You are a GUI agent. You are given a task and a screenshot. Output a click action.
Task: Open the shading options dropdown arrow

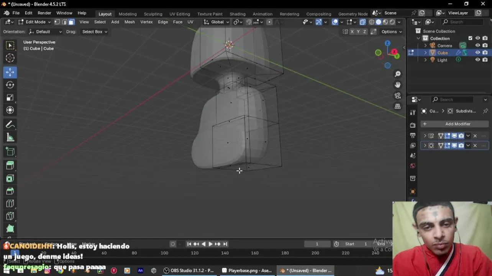[399, 22]
